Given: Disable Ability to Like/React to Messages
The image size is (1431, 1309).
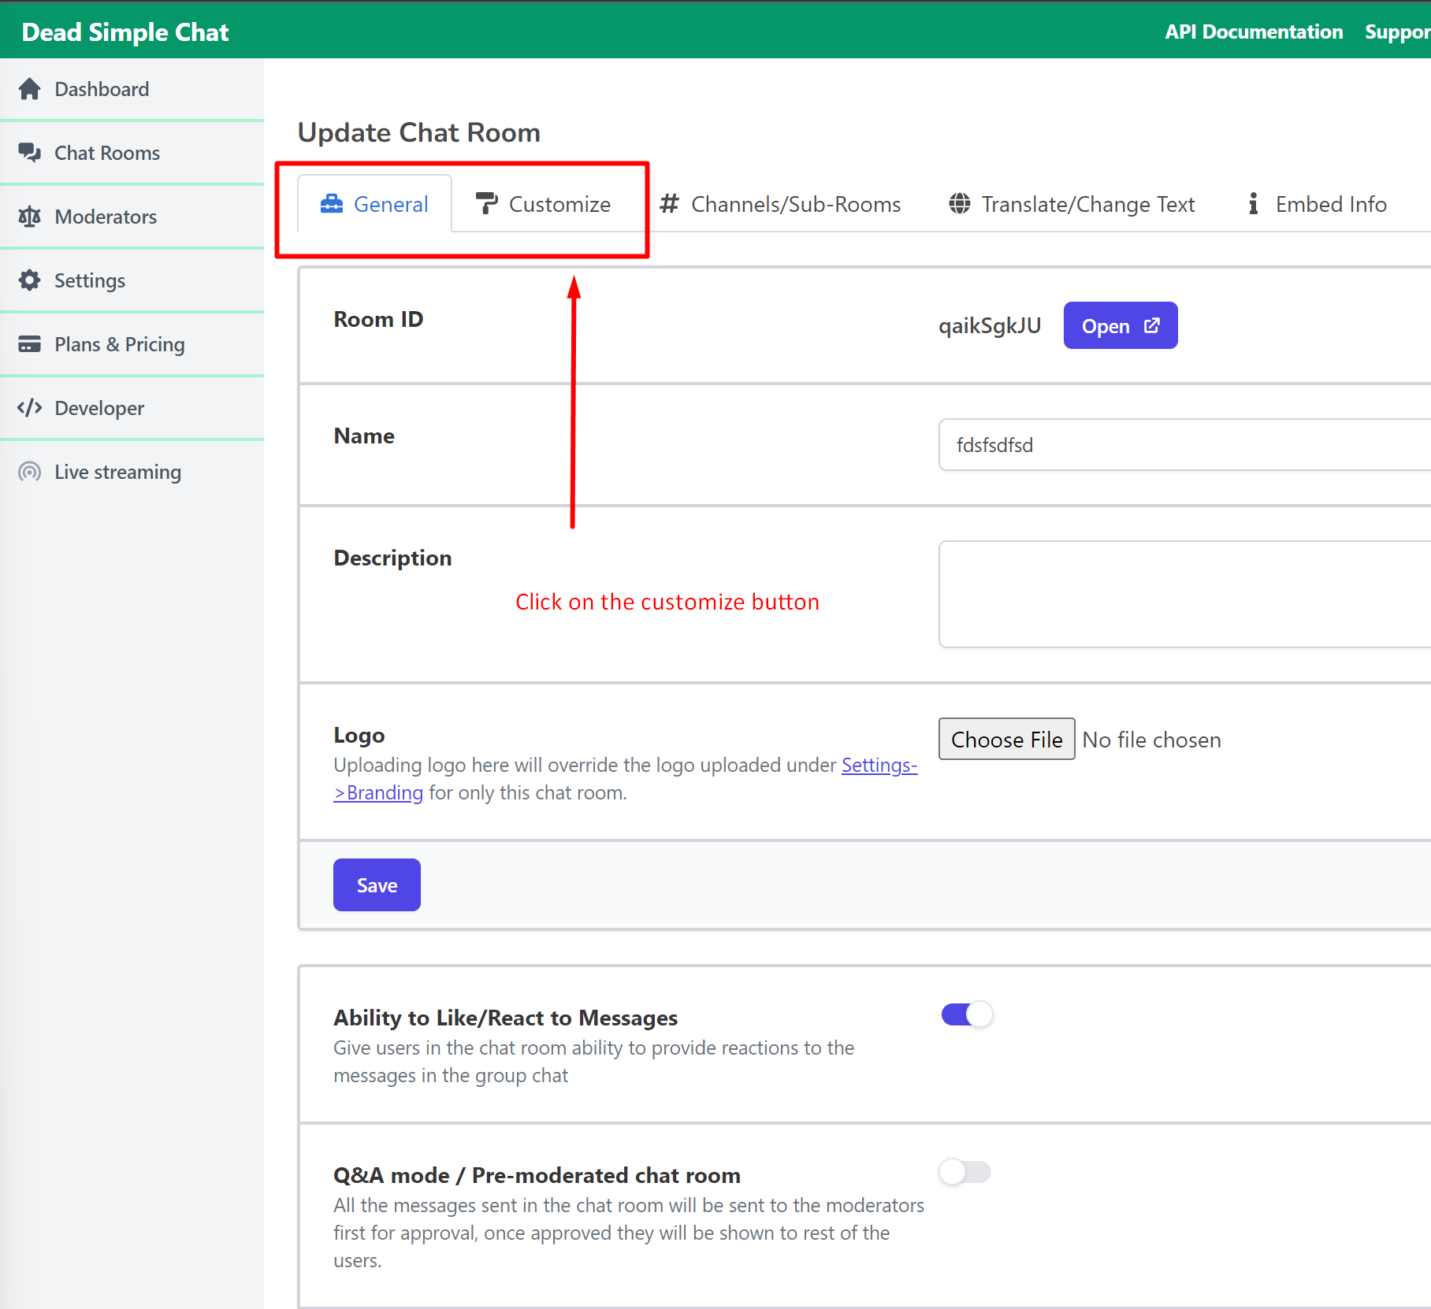Looking at the screenshot, I should pyautogui.click(x=965, y=1014).
